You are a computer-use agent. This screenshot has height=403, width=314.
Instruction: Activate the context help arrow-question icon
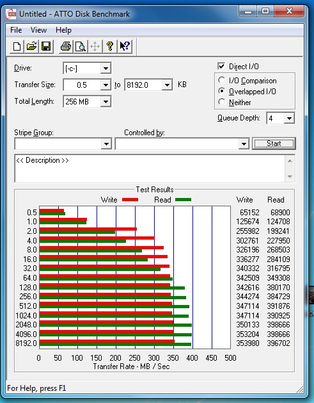click(125, 47)
